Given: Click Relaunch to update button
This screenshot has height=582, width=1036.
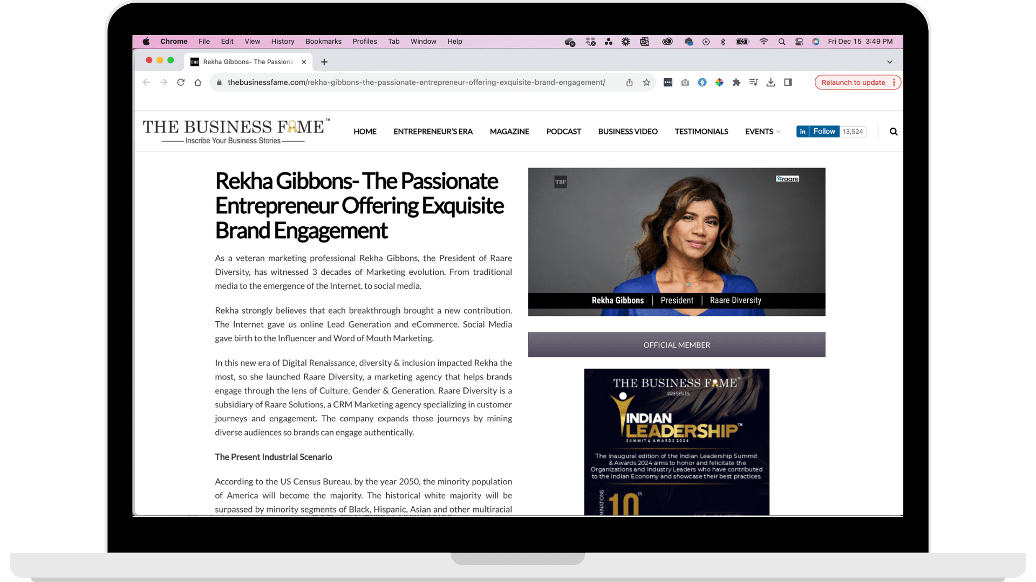Looking at the screenshot, I should point(853,82).
